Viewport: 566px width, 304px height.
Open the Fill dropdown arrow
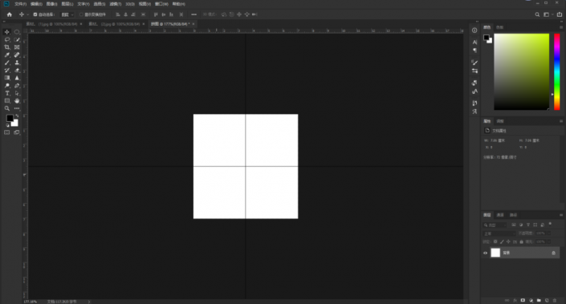coord(548,241)
